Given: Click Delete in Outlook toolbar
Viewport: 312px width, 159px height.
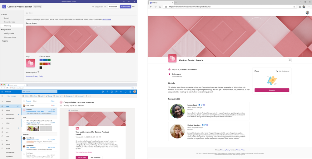Looking at the screenshot, I should 26,96.
